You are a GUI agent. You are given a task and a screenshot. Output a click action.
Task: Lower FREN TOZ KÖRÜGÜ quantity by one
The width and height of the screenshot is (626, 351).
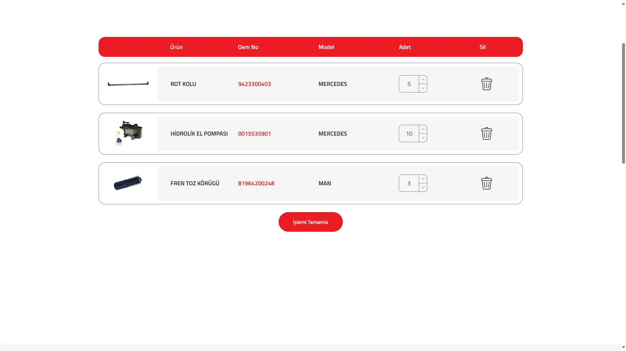point(423,188)
